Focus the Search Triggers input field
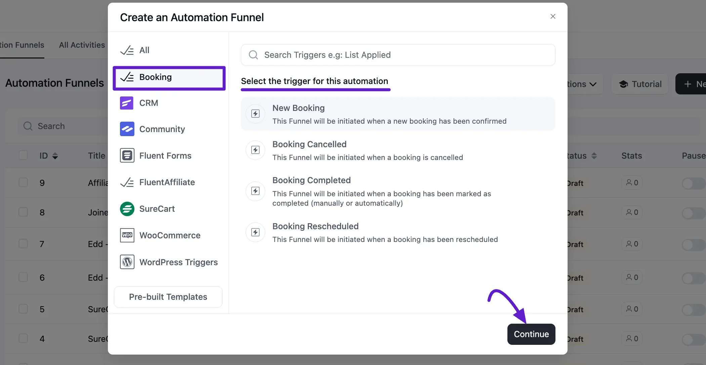The image size is (706, 365). pos(398,55)
